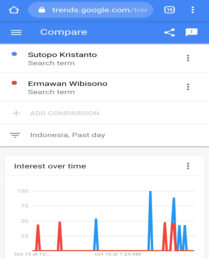Tap the blue dot beside Sutopo Kristanto
Viewport: 209px width, 259px height.
tap(14, 54)
